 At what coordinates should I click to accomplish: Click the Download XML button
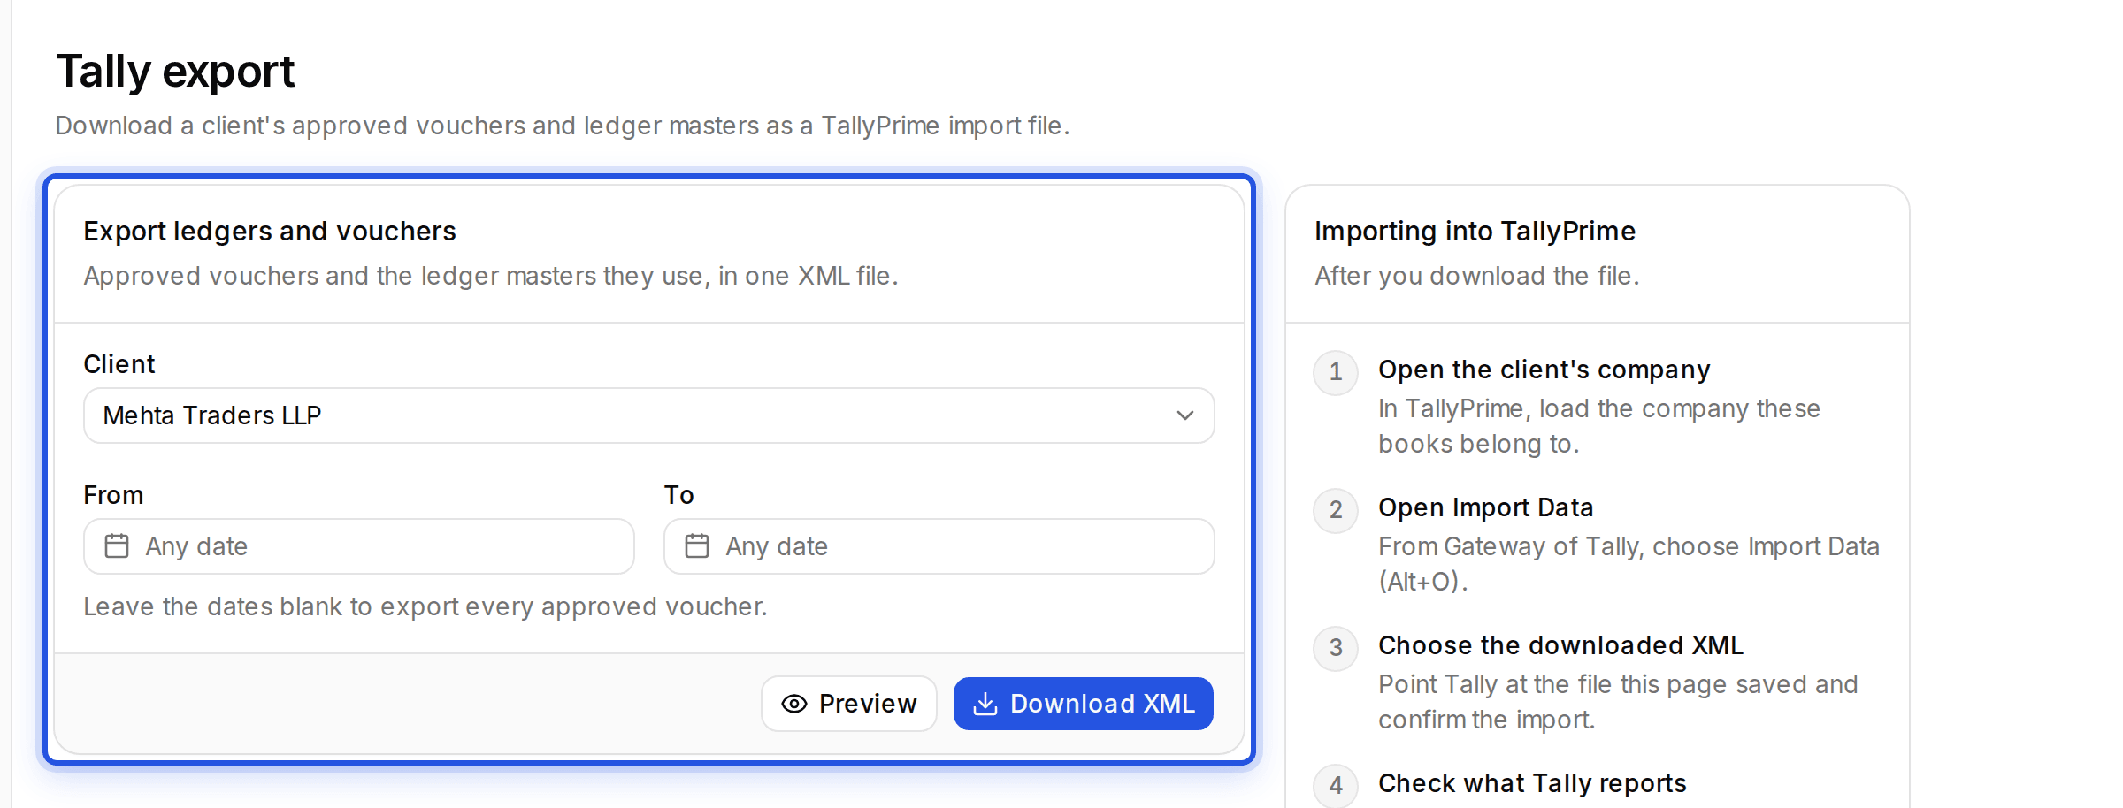pyautogui.click(x=1084, y=704)
